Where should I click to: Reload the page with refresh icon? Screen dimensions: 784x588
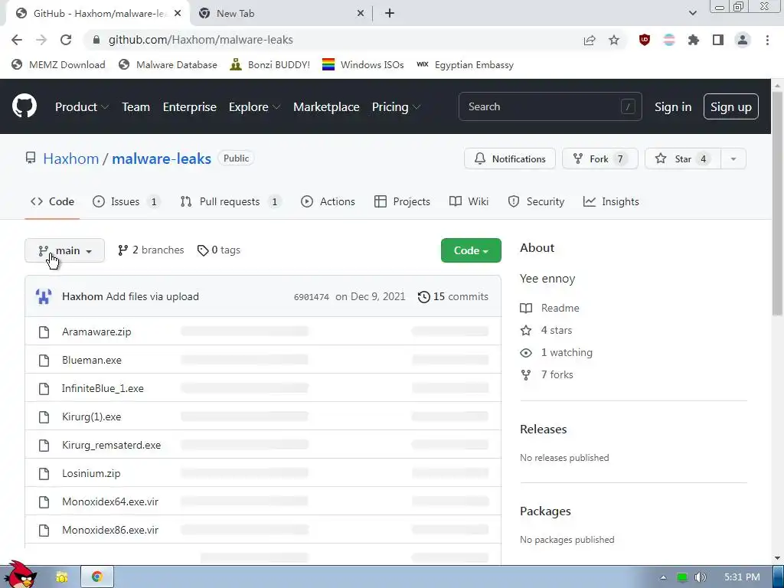click(x=66, y=40)
